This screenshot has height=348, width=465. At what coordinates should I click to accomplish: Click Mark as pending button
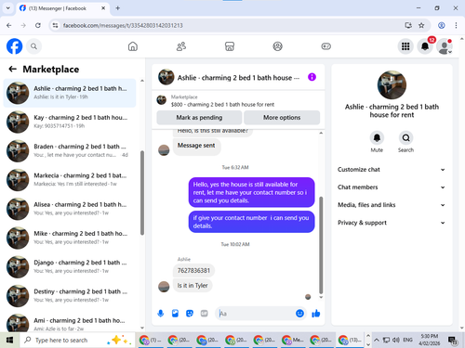[199, 118]
